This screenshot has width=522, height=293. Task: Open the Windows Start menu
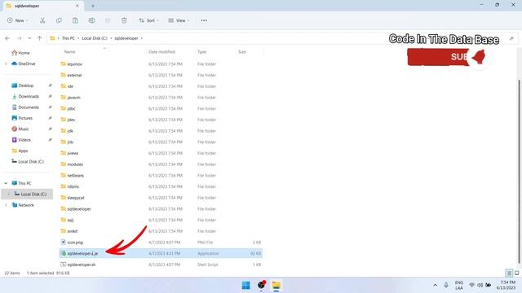tap(246, 286)
